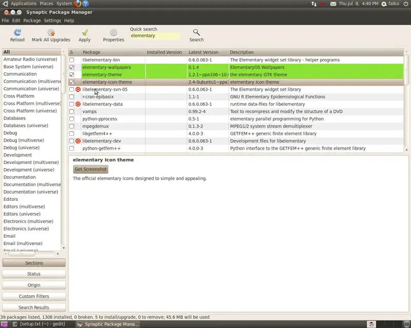Screen dimensions: 411x328
Task: Toggle the libelementary-bin checkbox
Action: coord(71,60)
